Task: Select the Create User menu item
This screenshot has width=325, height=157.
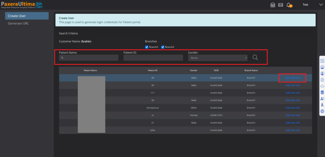Action: (x=27, y=16)
